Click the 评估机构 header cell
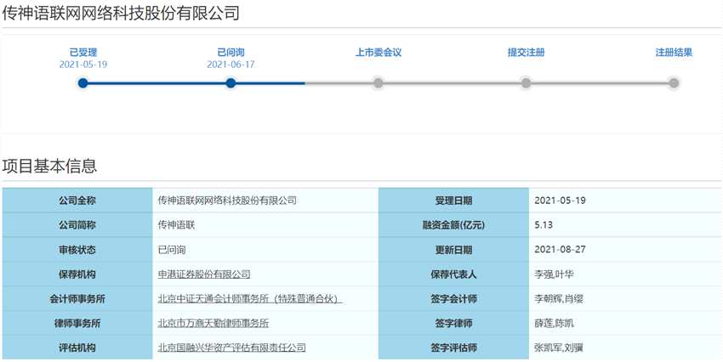This screenshot has width=723, height=362. click(x=77, y=348)
